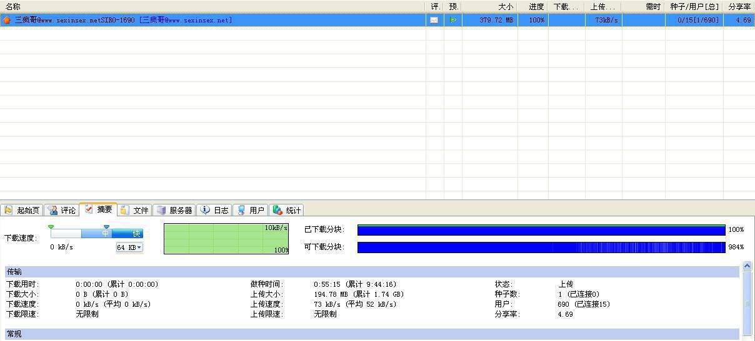Sort by the 种子/用户[总] column header

coord(694,6)
